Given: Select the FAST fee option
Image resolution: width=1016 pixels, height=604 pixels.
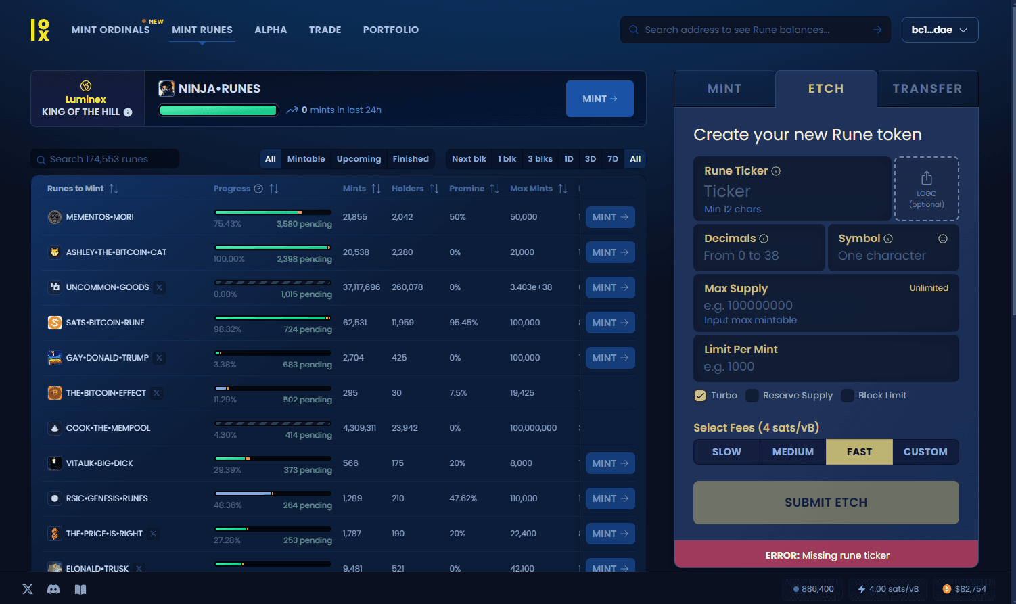Looking at the screenshot, I should pos(860,452).
